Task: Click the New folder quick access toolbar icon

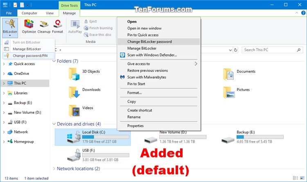Action: [x=22, y=5]
